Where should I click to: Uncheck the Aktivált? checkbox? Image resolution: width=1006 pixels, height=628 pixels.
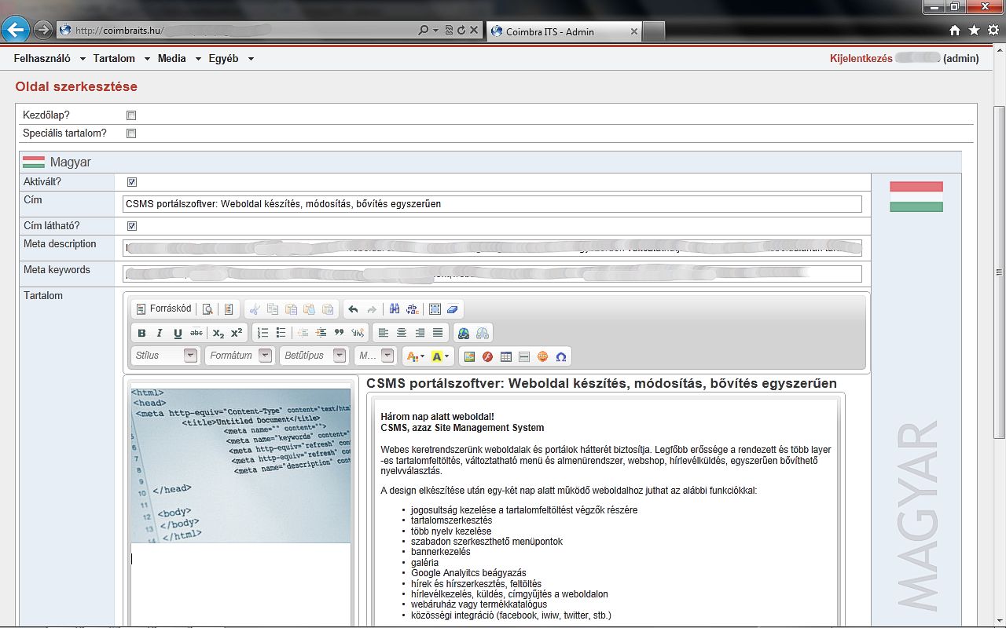click(132, 182)
